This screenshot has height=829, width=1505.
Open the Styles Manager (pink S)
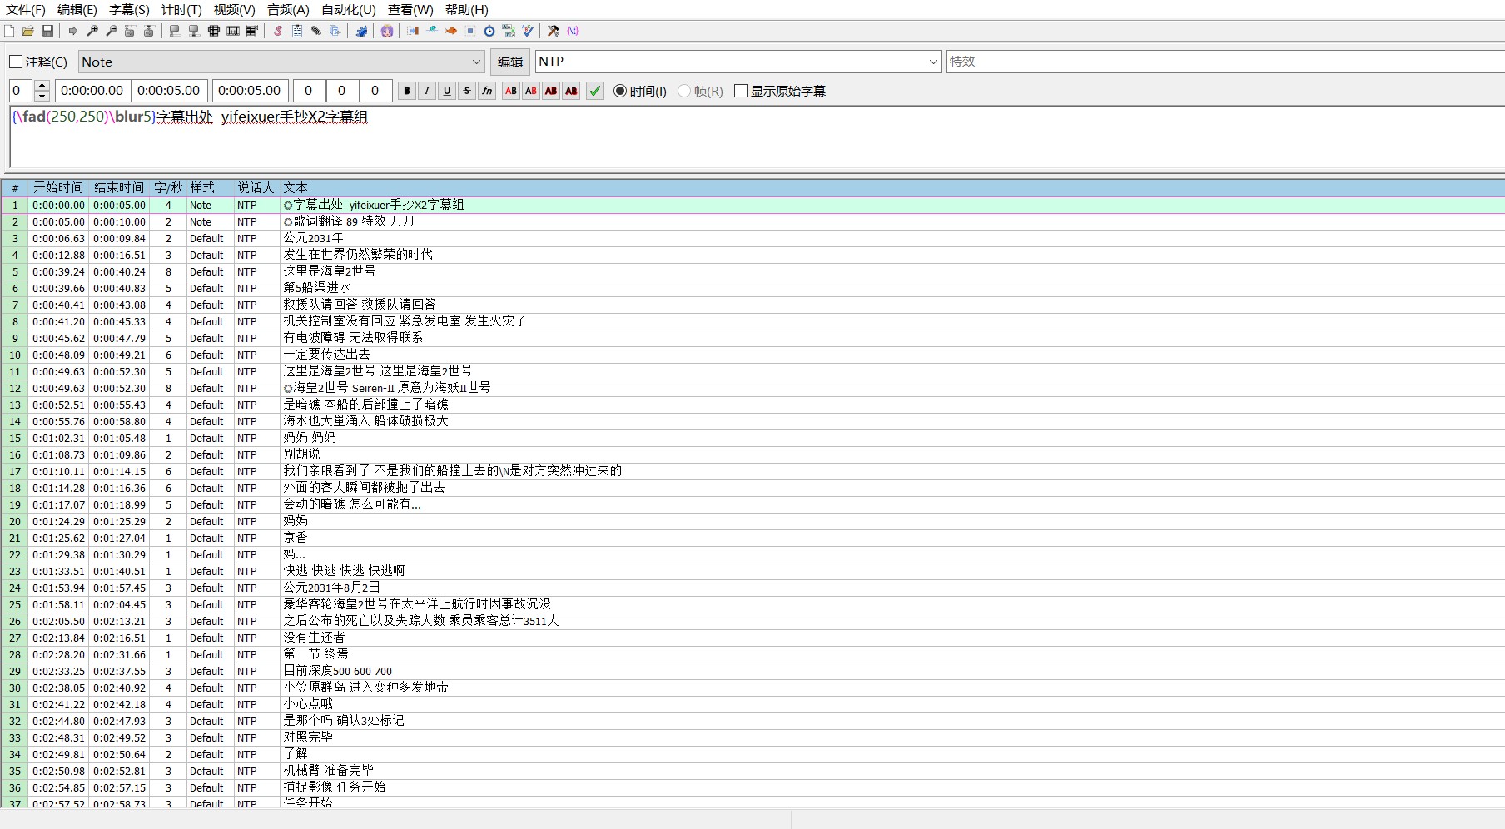pyautogui.click(x=278, y=31)
